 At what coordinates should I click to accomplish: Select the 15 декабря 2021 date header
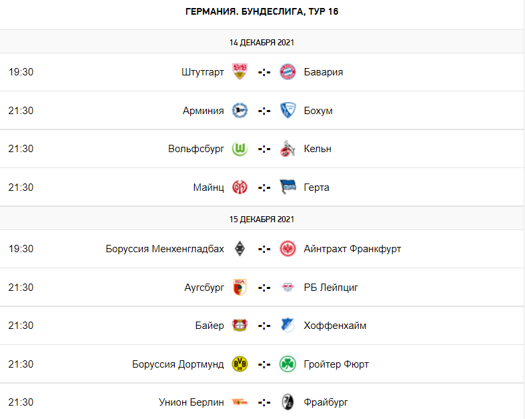point(261,219)
